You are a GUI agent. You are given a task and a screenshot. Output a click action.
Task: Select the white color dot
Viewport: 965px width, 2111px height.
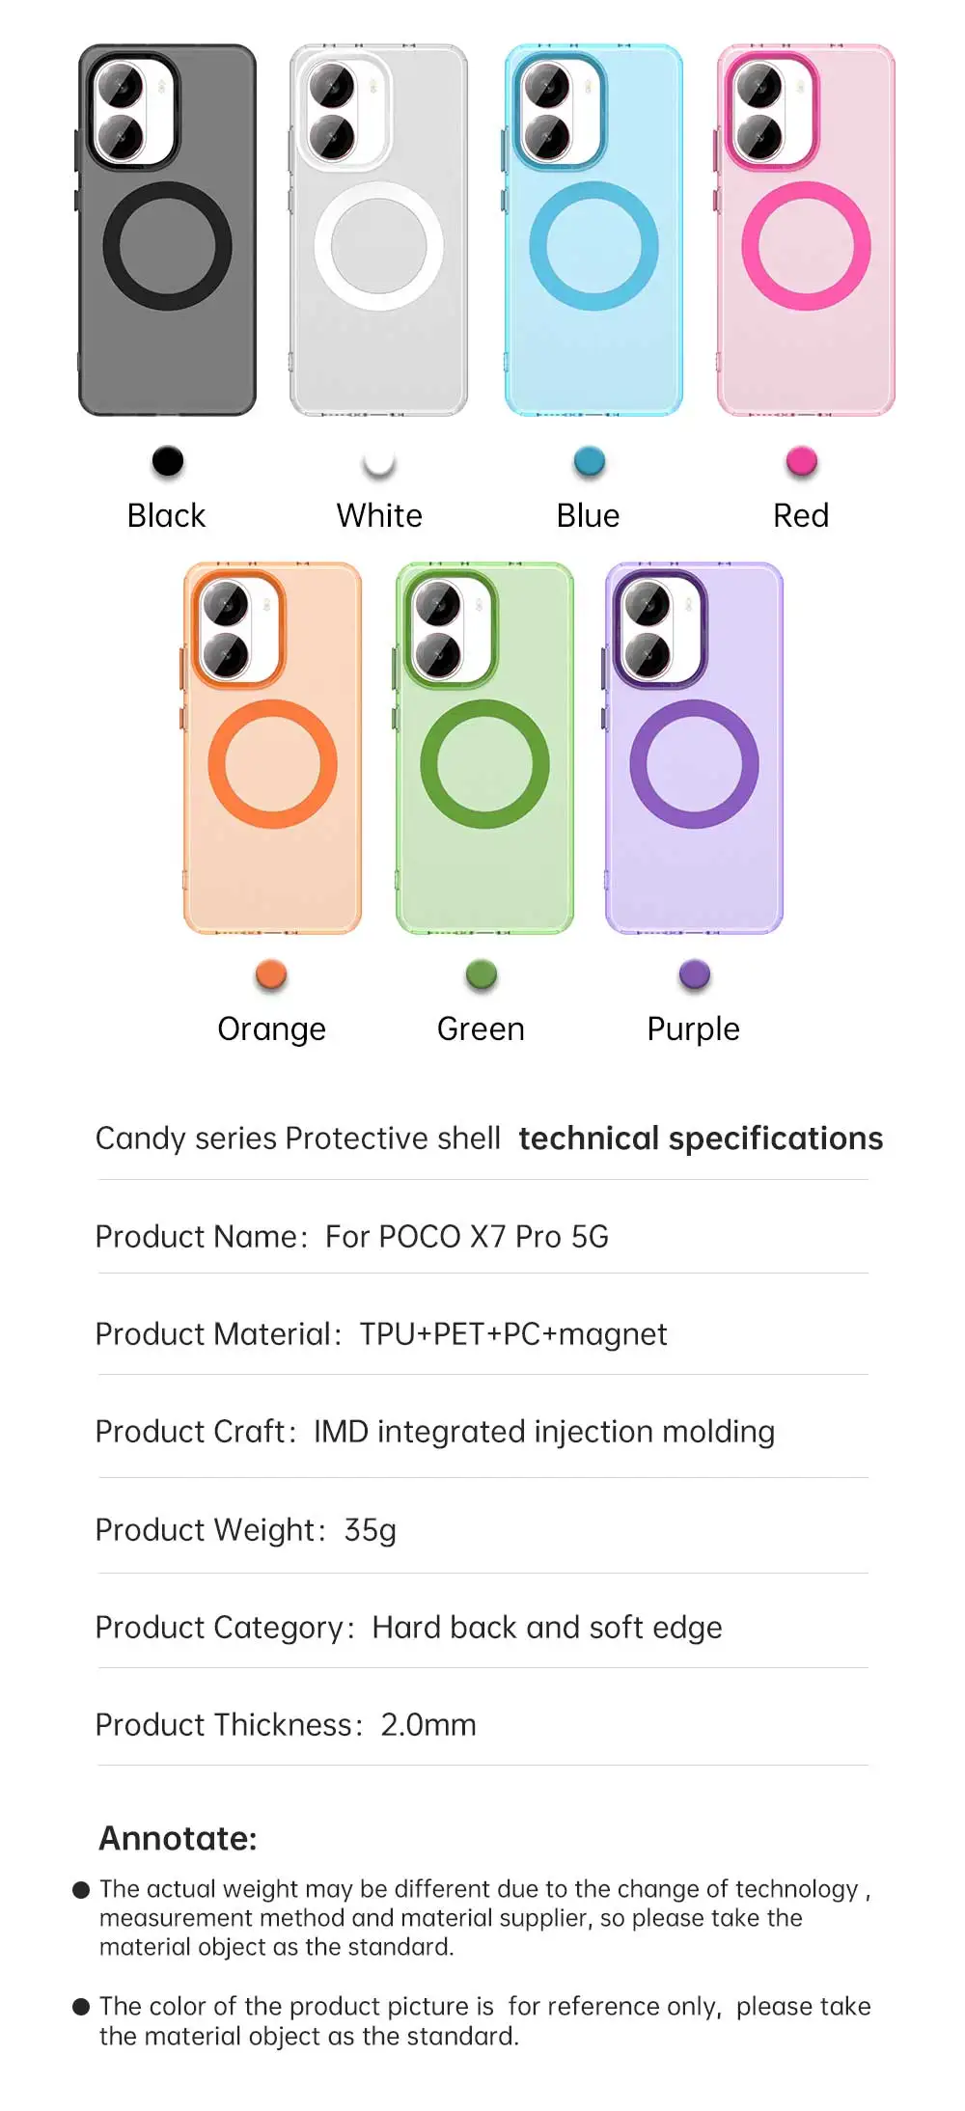point(379,463)
